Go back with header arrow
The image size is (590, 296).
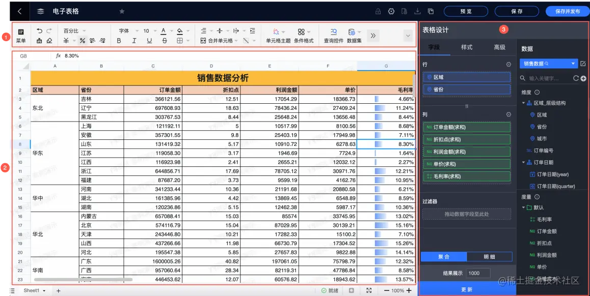pyautogui.click(x=19, y=11)
